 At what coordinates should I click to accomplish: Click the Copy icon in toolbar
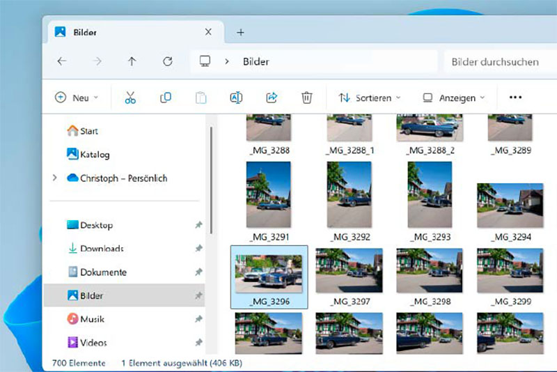click(x=166, y=98)
